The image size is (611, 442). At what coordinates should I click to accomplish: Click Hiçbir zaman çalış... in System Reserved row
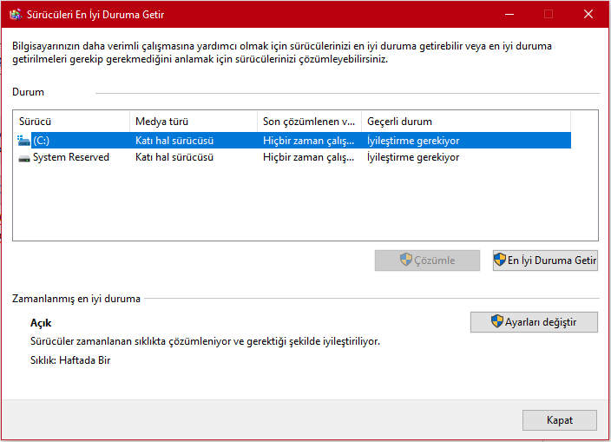coord(309,157)
